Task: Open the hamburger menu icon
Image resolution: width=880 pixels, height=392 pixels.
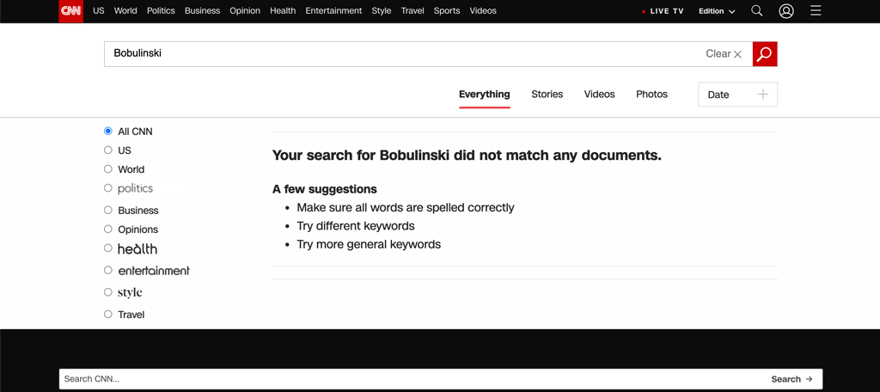Action: click(816, 11)
